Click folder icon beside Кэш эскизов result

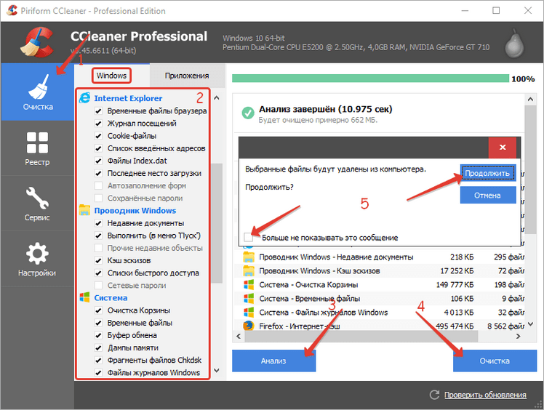coord(249,271)
